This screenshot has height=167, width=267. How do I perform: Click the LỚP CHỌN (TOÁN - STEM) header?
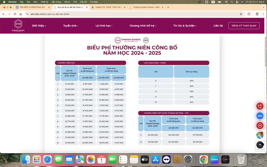point(174,63)
